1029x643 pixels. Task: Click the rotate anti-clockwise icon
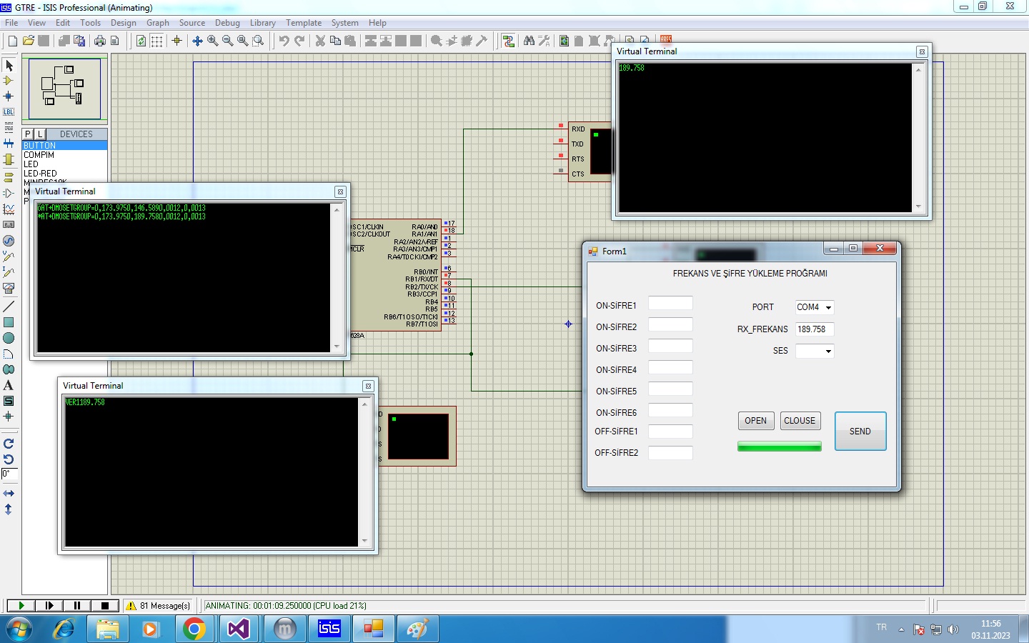tap(9, 459)
